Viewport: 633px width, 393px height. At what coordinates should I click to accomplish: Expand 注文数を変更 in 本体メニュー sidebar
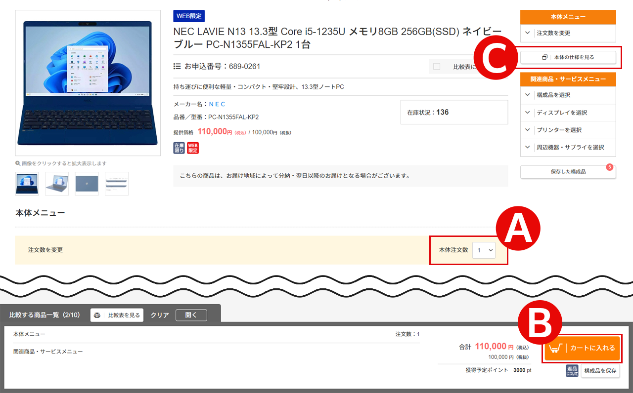[568, 33]
